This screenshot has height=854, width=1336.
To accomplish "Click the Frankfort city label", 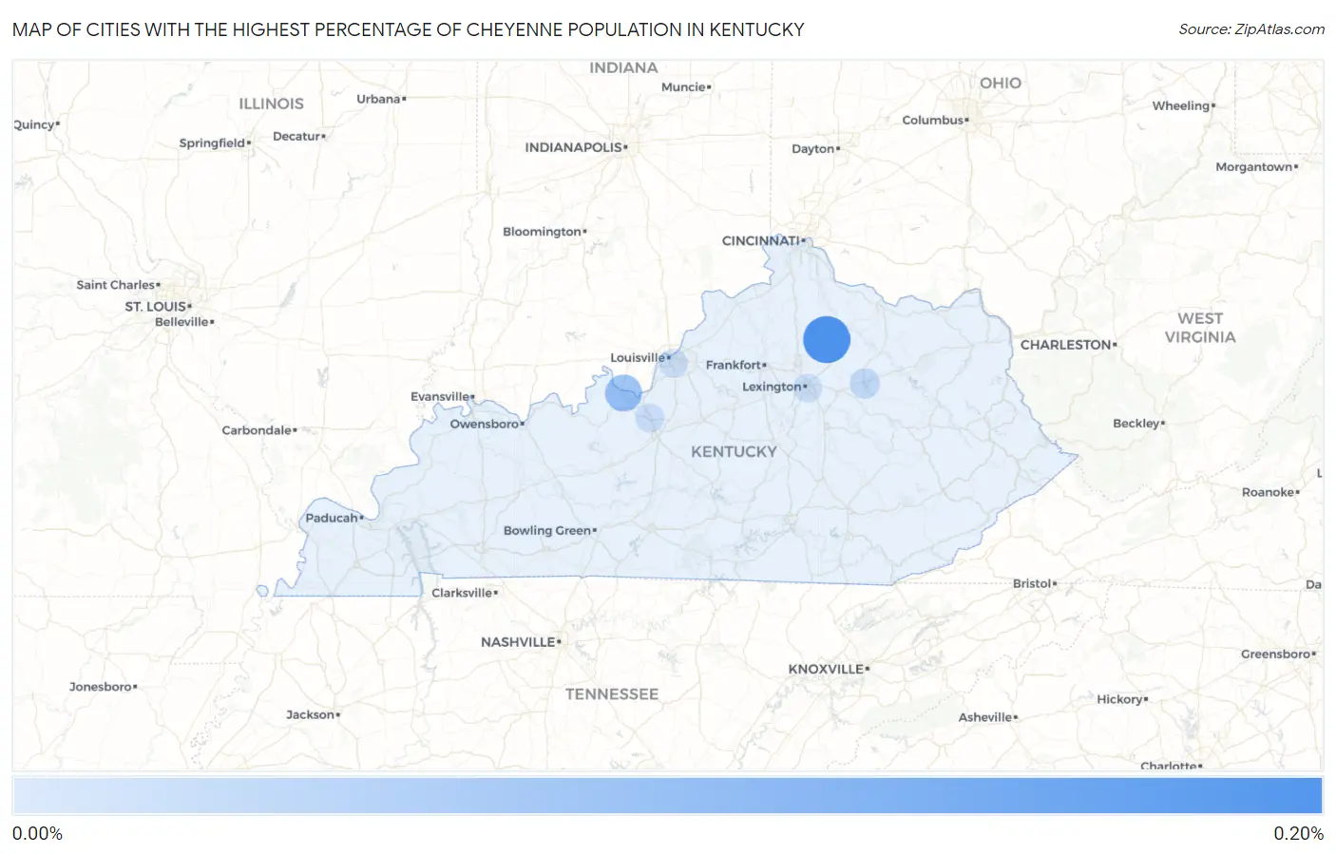I will 734,365.
